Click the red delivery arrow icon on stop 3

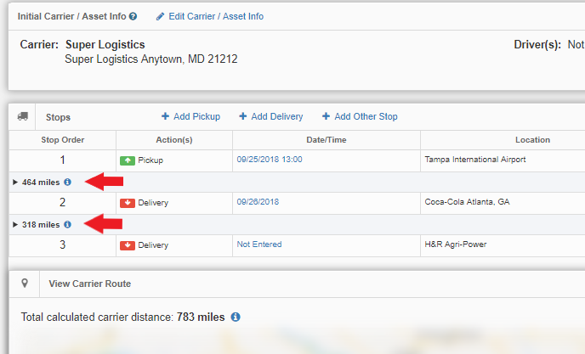(128, 245)
